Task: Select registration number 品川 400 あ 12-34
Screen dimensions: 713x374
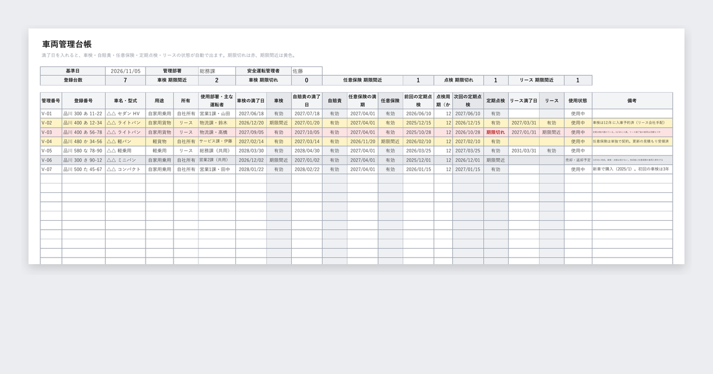Action: [84, 123]
